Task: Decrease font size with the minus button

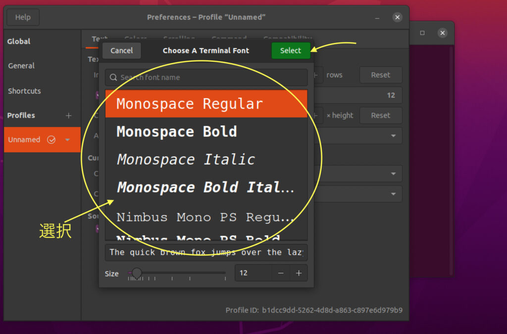Action: pos(281,273)
